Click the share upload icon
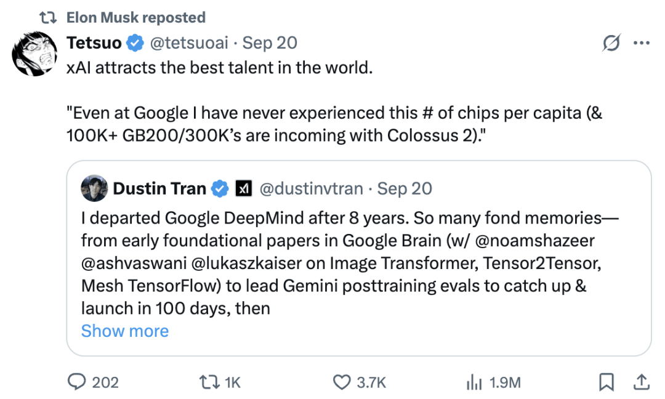The image size is (665, 399). coord(641,382)
